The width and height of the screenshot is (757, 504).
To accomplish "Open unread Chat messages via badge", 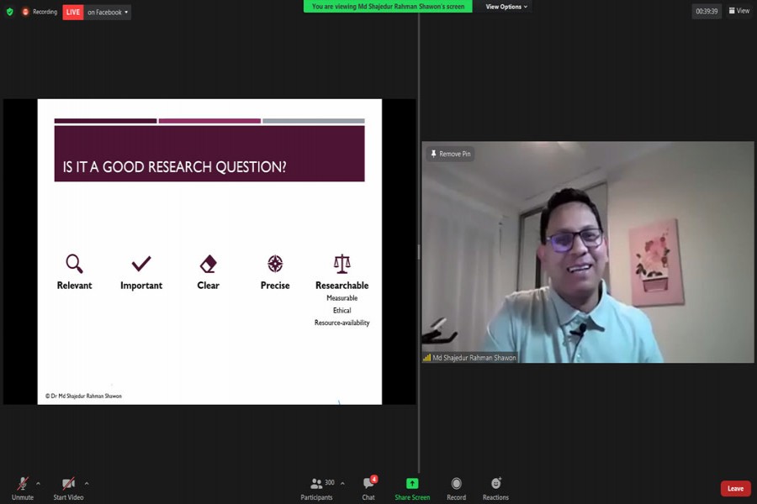I will tap(375, 476).
